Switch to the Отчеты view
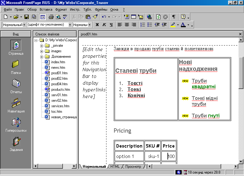Viewport: 244px width, 176px height. point(16,86)
